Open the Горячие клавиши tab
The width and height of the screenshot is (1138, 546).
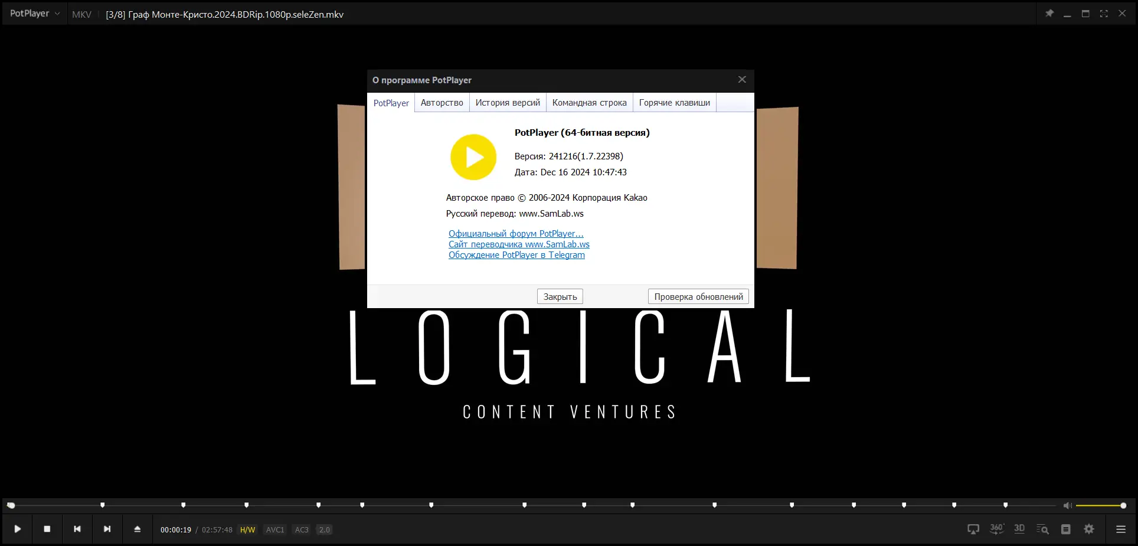675,103
